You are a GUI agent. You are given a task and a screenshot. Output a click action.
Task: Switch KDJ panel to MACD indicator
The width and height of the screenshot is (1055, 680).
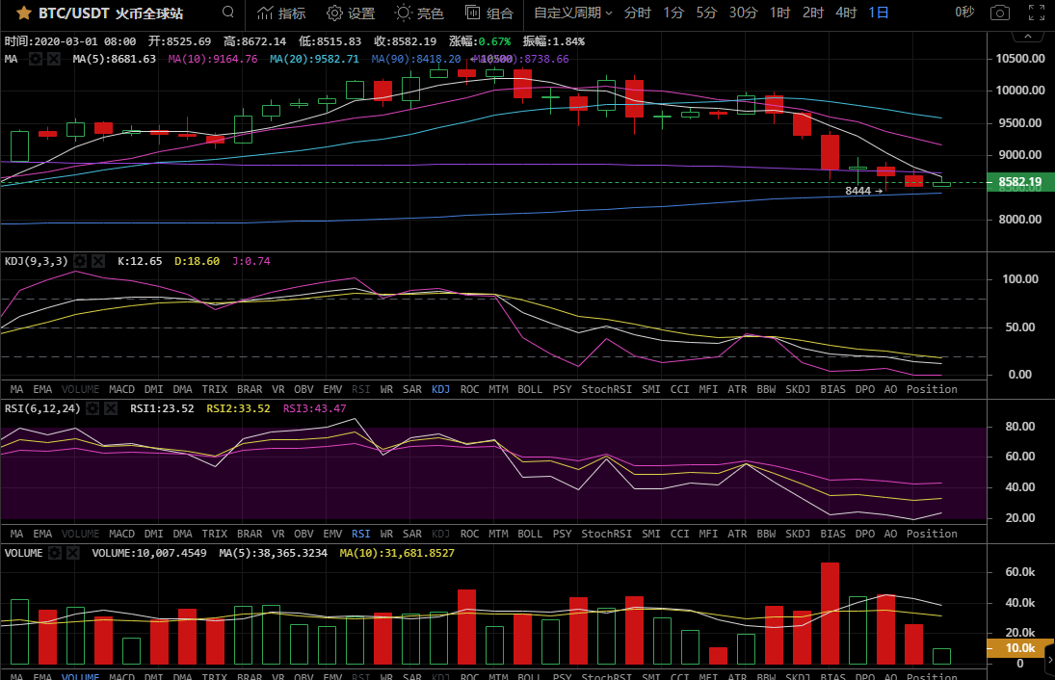coord(122,389)
